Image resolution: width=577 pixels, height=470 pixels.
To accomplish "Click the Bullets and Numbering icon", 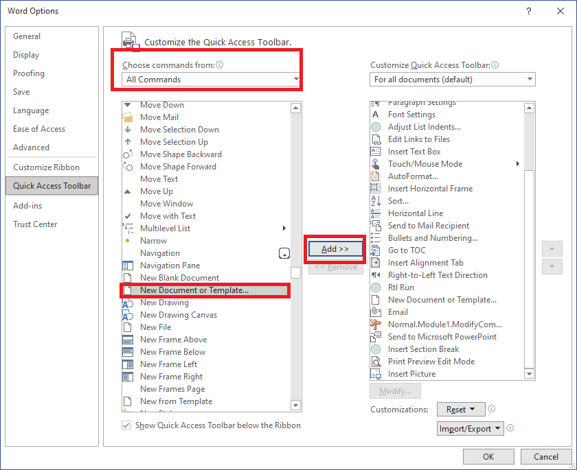I will pyautogui.click(x=375, y=238).
